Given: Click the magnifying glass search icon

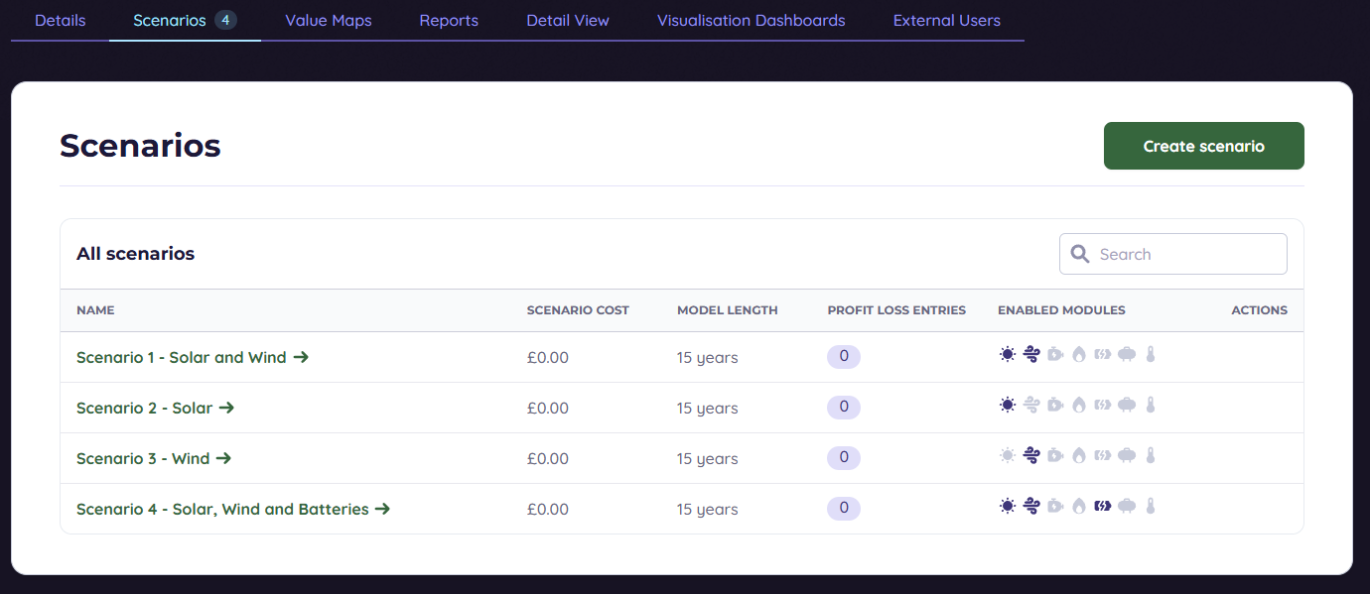Looking at the screenshot, I should click(x=1080, y=255).
